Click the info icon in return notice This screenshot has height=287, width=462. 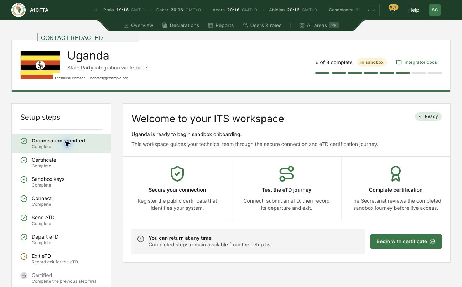pyautogui.click(x=141, y=239)
